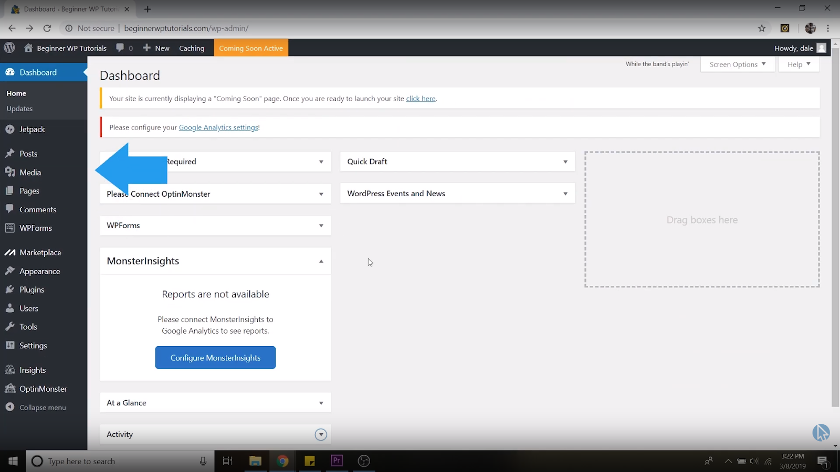
Task: Click the user avatar next to Howdy, dale
Action: (x=822, y=48)
